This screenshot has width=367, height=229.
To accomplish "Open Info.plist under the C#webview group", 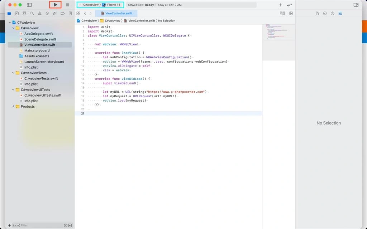I will pos(31,67).
